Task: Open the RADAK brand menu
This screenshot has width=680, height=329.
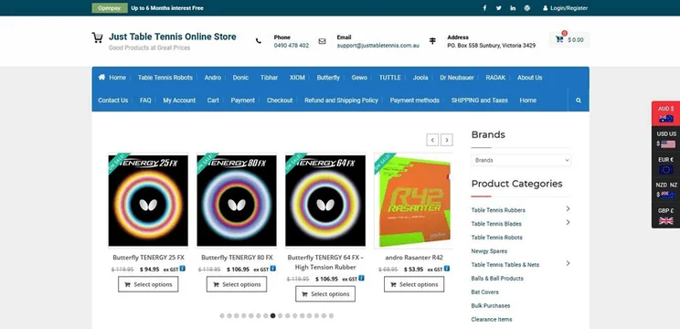Action: point(495,78)
